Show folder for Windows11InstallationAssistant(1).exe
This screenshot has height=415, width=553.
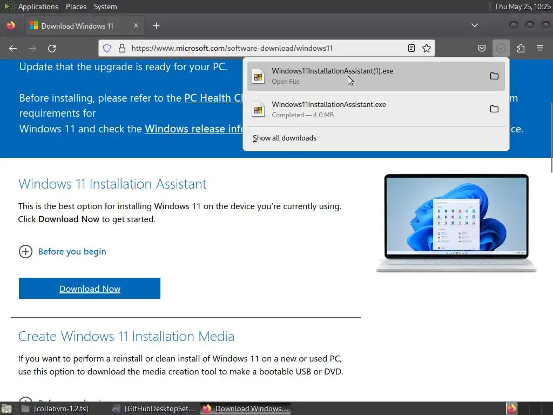(x=494, y=76)
